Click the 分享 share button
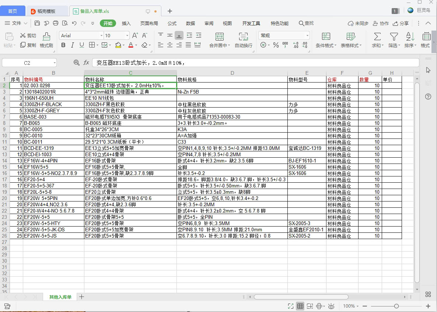The width and height of the screenshot is (437, 312). [x=401, y=23]
